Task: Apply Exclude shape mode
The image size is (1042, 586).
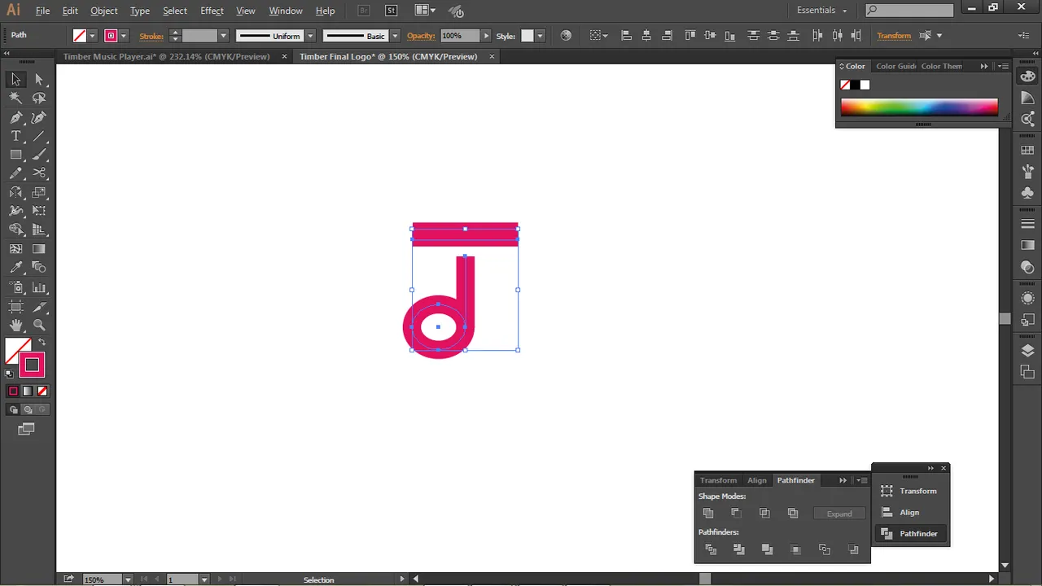Action: (x=793, y=513)
